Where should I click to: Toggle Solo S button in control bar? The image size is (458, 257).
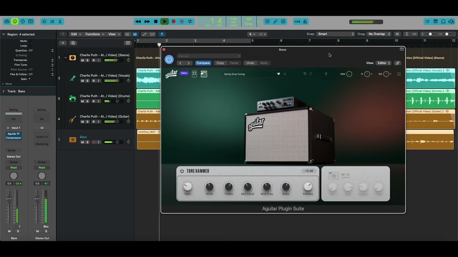click(x=283, y=21)
